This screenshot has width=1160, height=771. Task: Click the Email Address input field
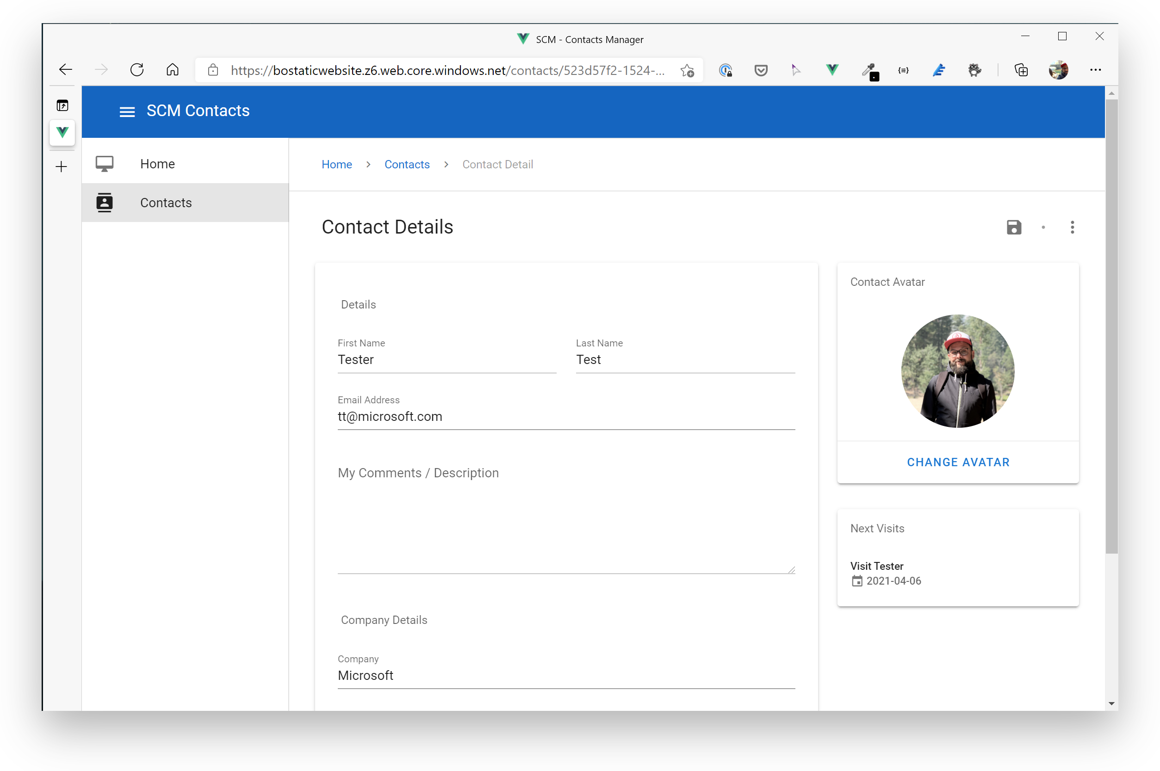point(566,416)
